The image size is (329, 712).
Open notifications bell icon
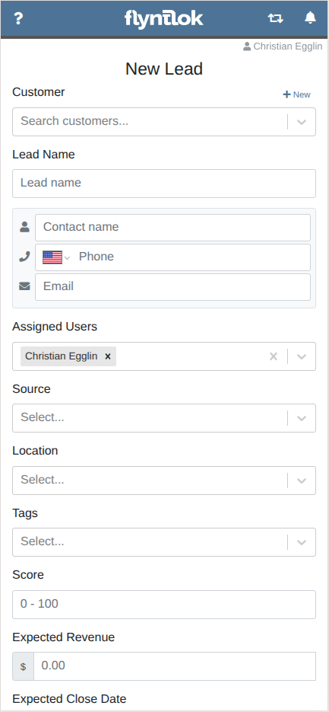pyautogui.click(x=310, y=18)
